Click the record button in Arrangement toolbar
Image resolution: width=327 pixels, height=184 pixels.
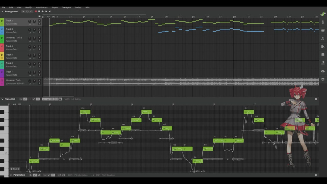pos(43,12)
